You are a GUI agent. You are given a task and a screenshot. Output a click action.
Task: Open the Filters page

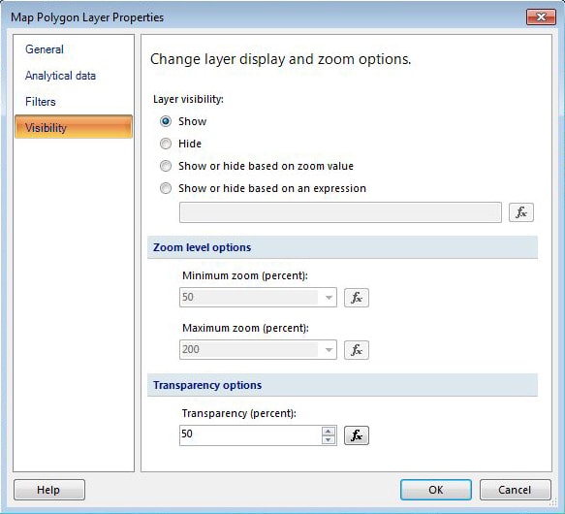[x=41, y=102]
